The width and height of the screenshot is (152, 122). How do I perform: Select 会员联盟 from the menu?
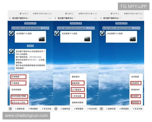(x=135, y=77)
